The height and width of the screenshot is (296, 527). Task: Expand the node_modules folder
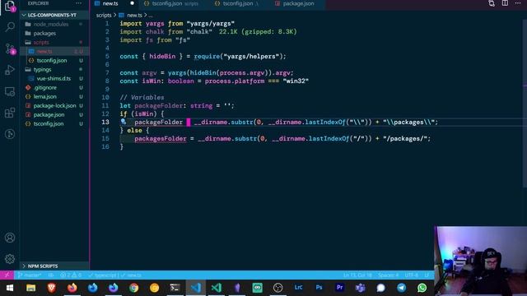pos(51,24)
